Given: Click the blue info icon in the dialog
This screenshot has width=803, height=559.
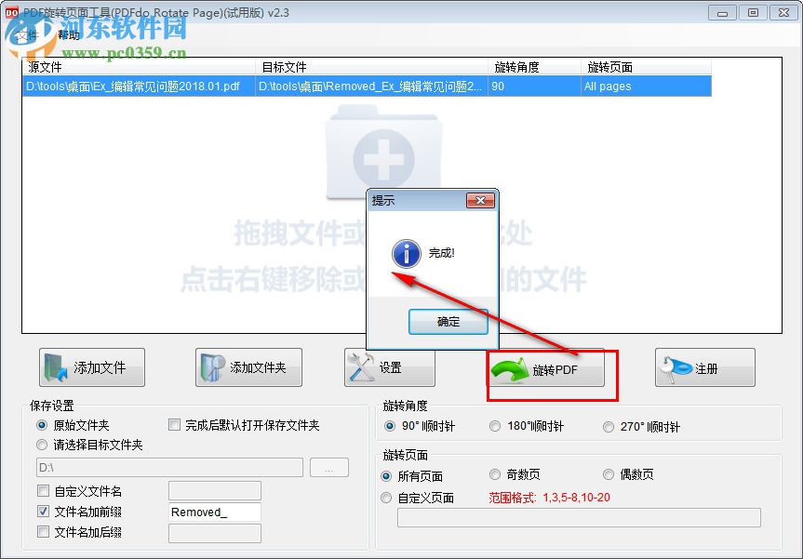Looking at the screenshot, I should point(405,252).
